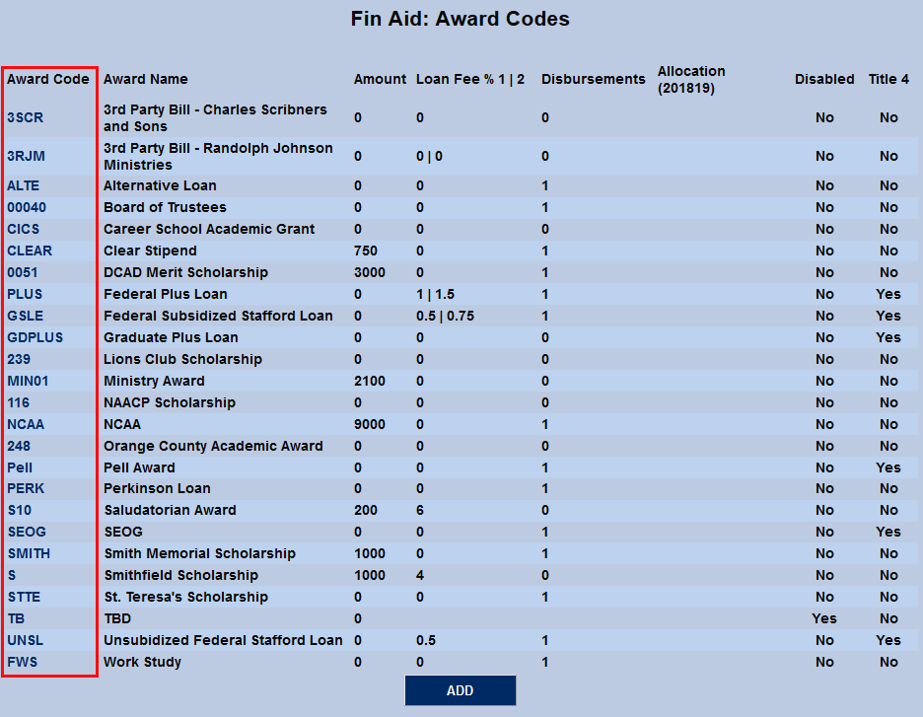
Task: Select the Lions Club Scholarship name
Action: pyautogui.click(x=182, y=359)
